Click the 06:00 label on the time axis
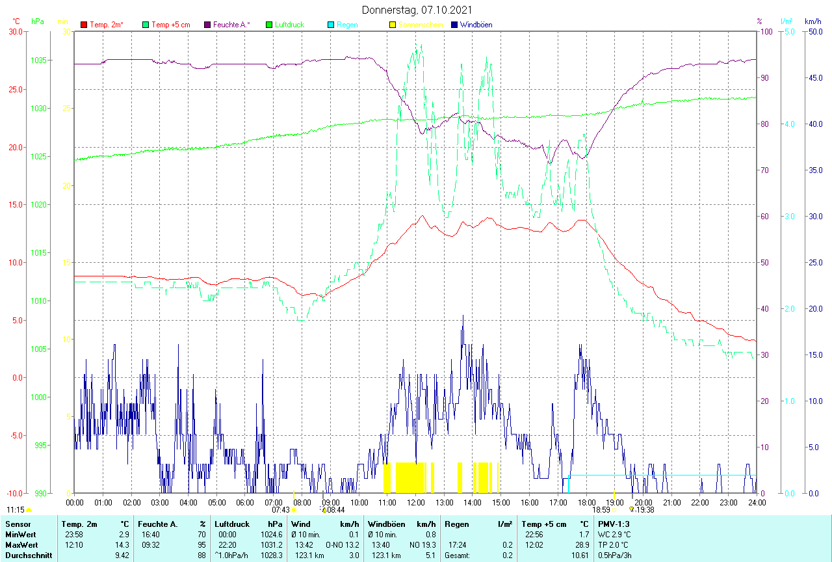 (x=245, y=503)
